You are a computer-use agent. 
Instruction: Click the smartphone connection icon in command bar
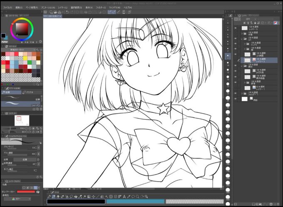pyautogui.click(x=124, y=12)
